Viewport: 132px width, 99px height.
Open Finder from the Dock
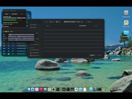click(28, 89)
